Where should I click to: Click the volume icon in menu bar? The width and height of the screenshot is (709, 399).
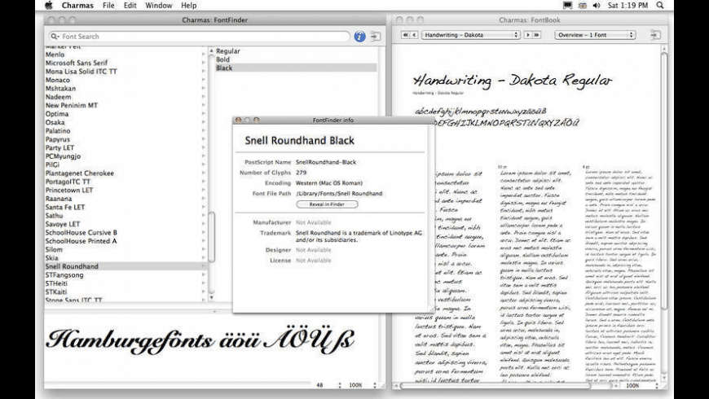click(597, 6)
